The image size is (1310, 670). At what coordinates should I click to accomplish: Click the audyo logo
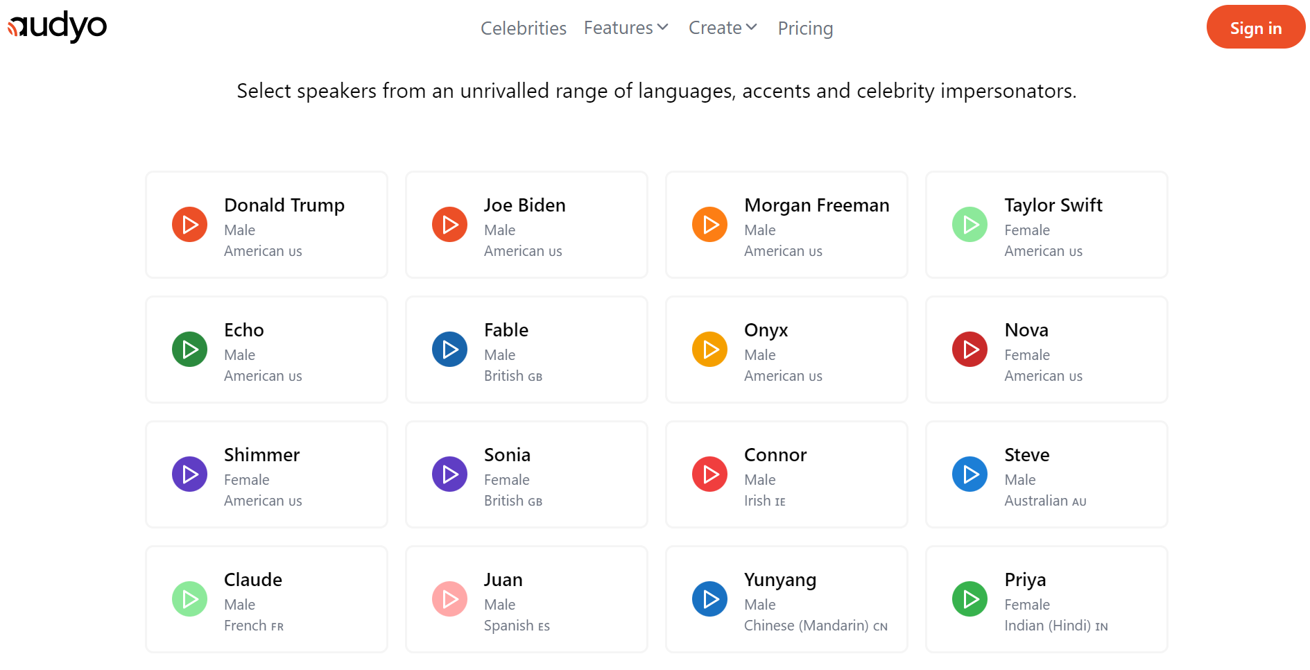(58, 26)
